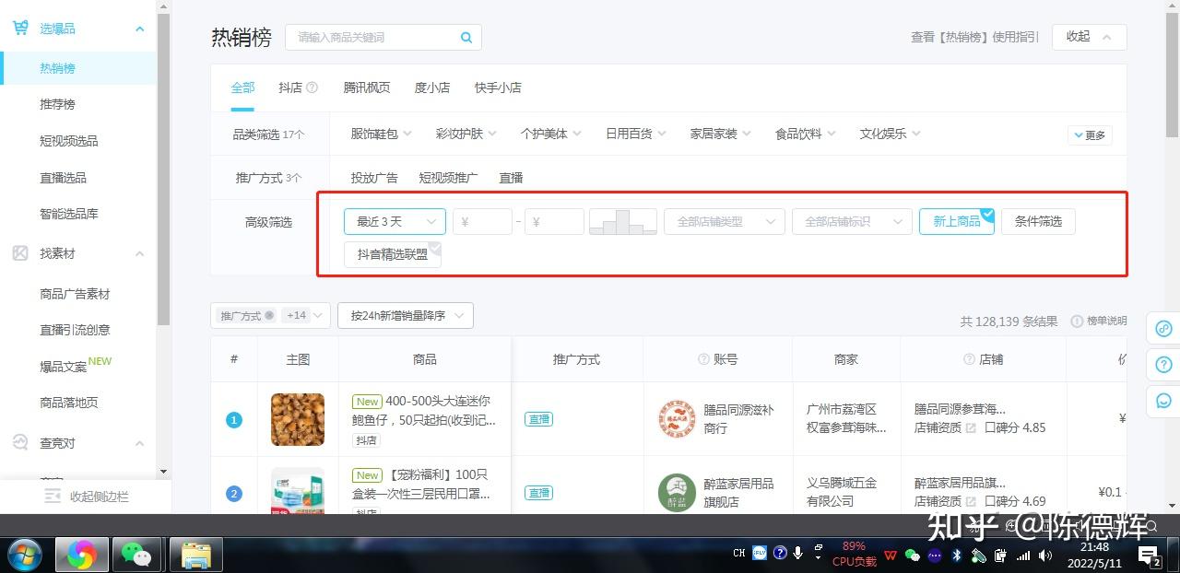1180x573 pixels.
Task: Click 收起侧边栏 to collapse sidebar
Action: [x=87, y=497]
